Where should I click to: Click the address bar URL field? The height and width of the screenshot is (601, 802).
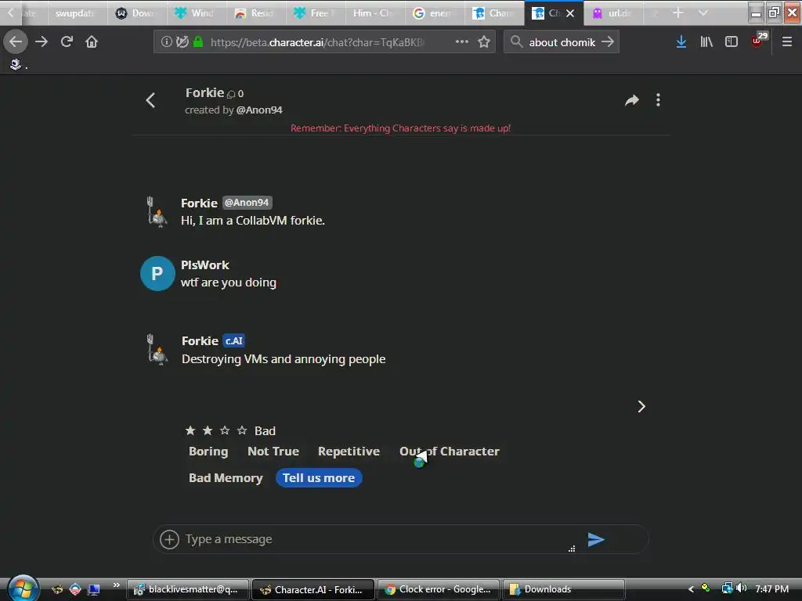(317, 42)
